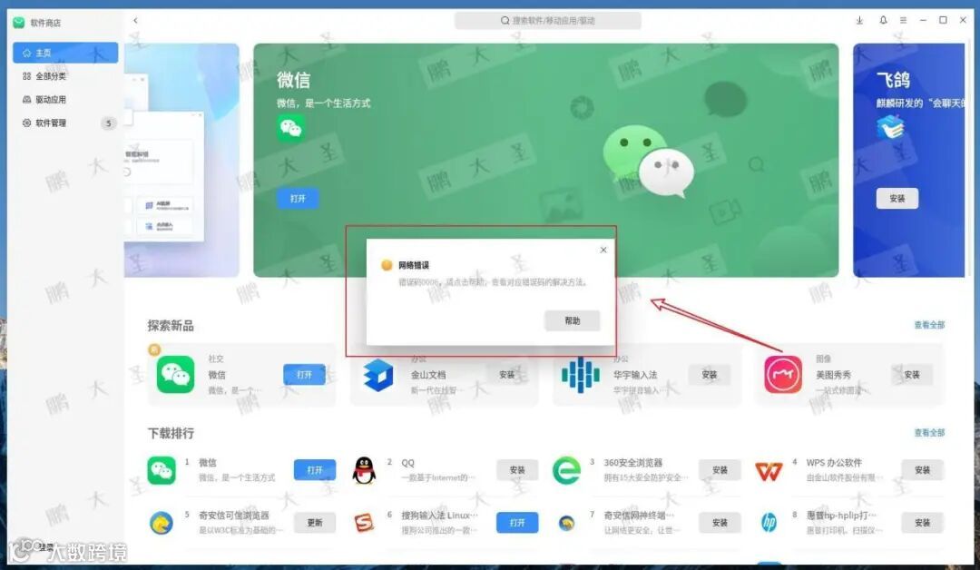980x570 pixels.
Task: Click the 微信 banner title text
Action: pyautogui.click(x=293, y=80)
